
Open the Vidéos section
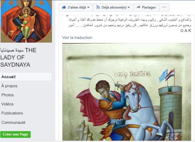[x=8, y=104]
